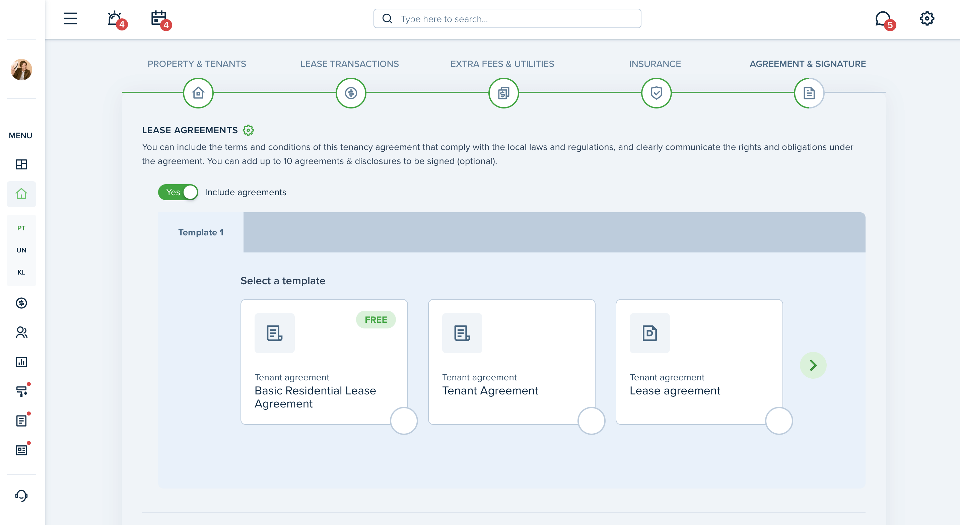This screenshot has width=960, height=525.
Task: Go to Lease Transactions step
Action: click(x=350, y=64)
